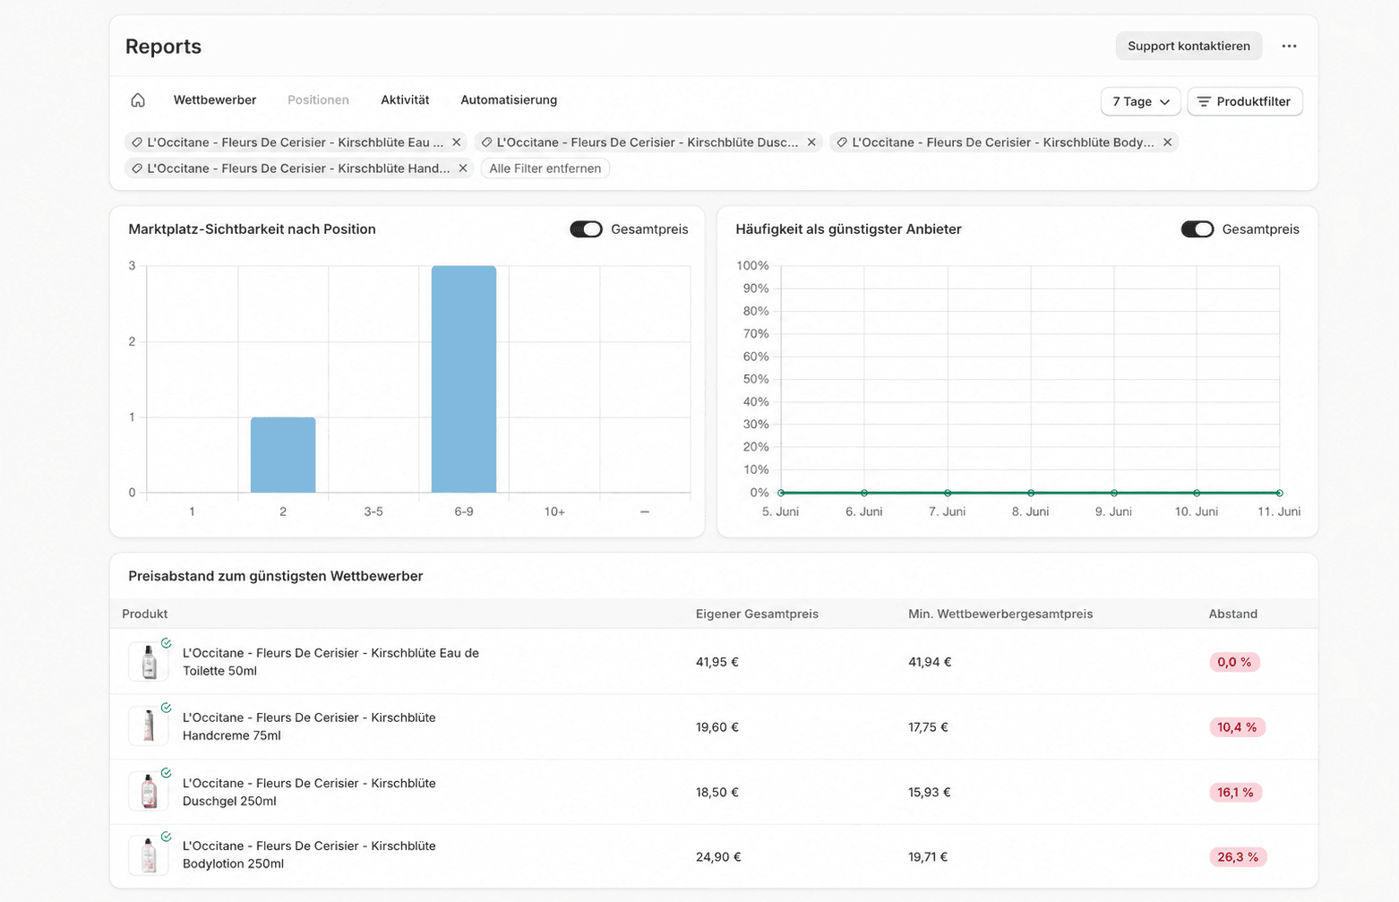Open the three-dots more options menu
Viewport: 1399px width, 902px height.
click(x=1289, y=47)
